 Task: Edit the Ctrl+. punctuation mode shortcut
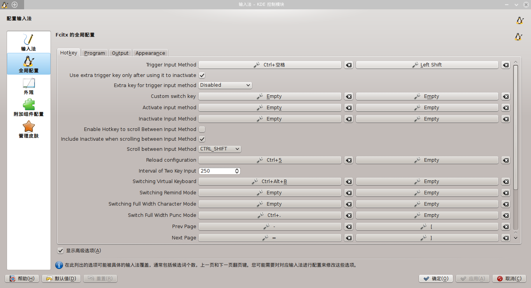[270, 215]
